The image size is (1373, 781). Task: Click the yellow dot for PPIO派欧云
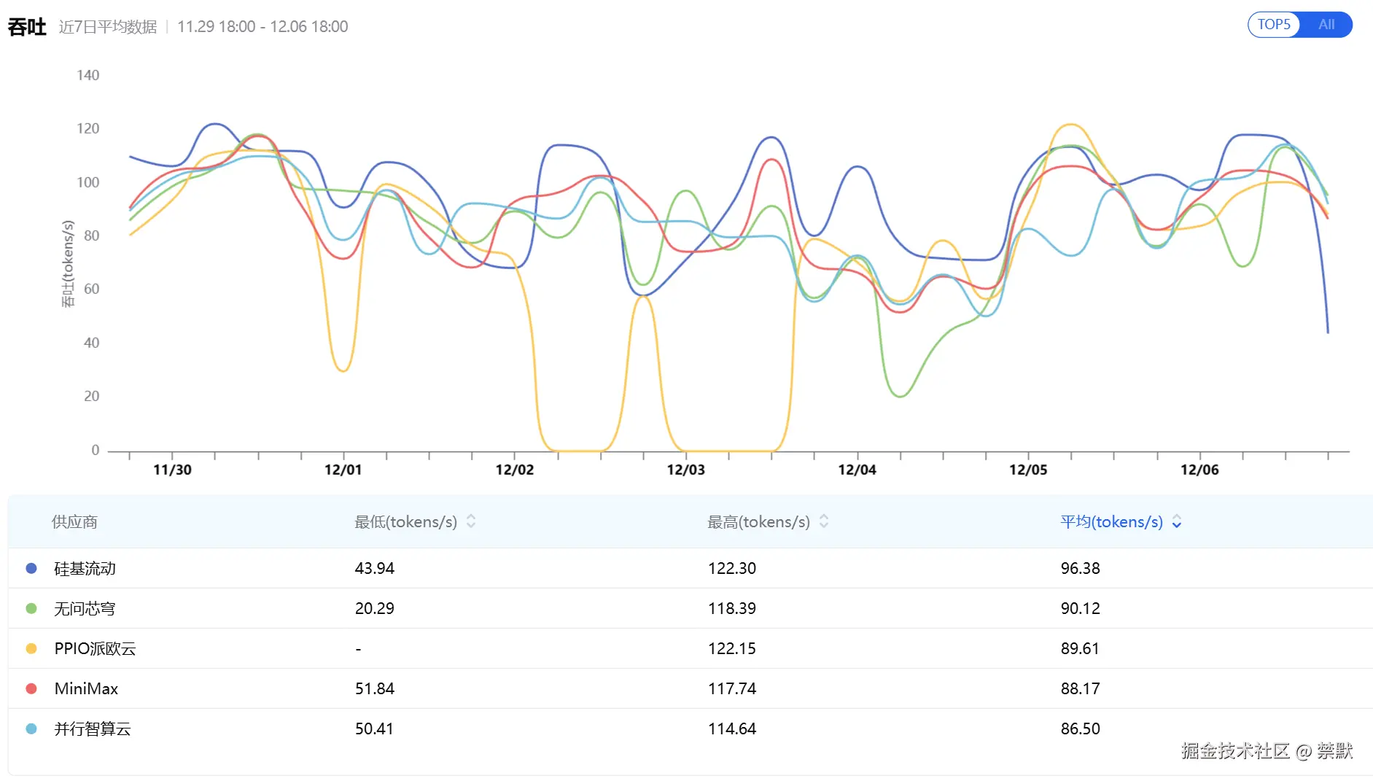(31, 648)
